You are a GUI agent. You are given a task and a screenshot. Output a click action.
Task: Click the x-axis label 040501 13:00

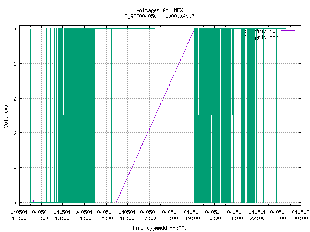(62, 216)
